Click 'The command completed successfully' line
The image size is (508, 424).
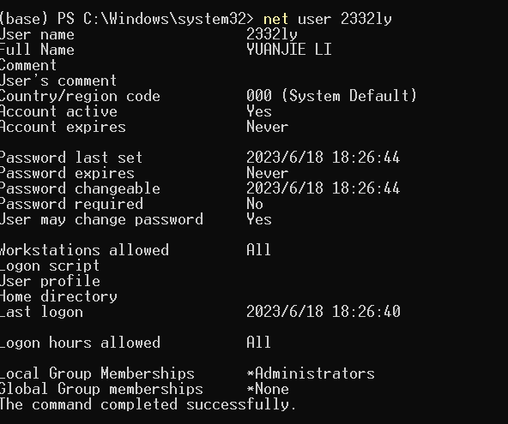(148, 404)
